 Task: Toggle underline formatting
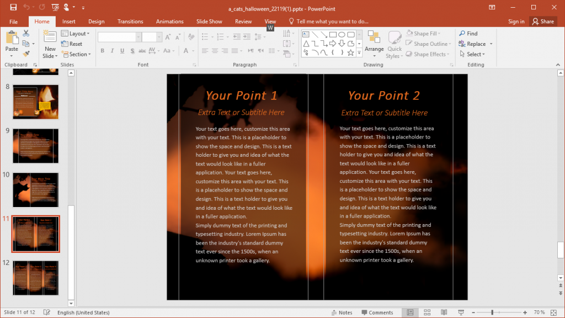121,50
